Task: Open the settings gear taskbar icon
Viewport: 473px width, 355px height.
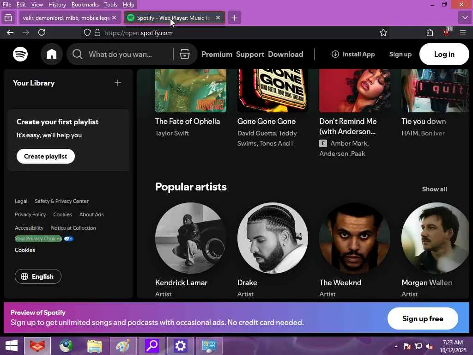Action: click(181, 346)
